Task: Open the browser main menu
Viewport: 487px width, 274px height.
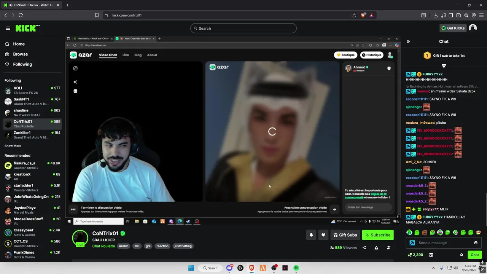Action: coord(481,15)
